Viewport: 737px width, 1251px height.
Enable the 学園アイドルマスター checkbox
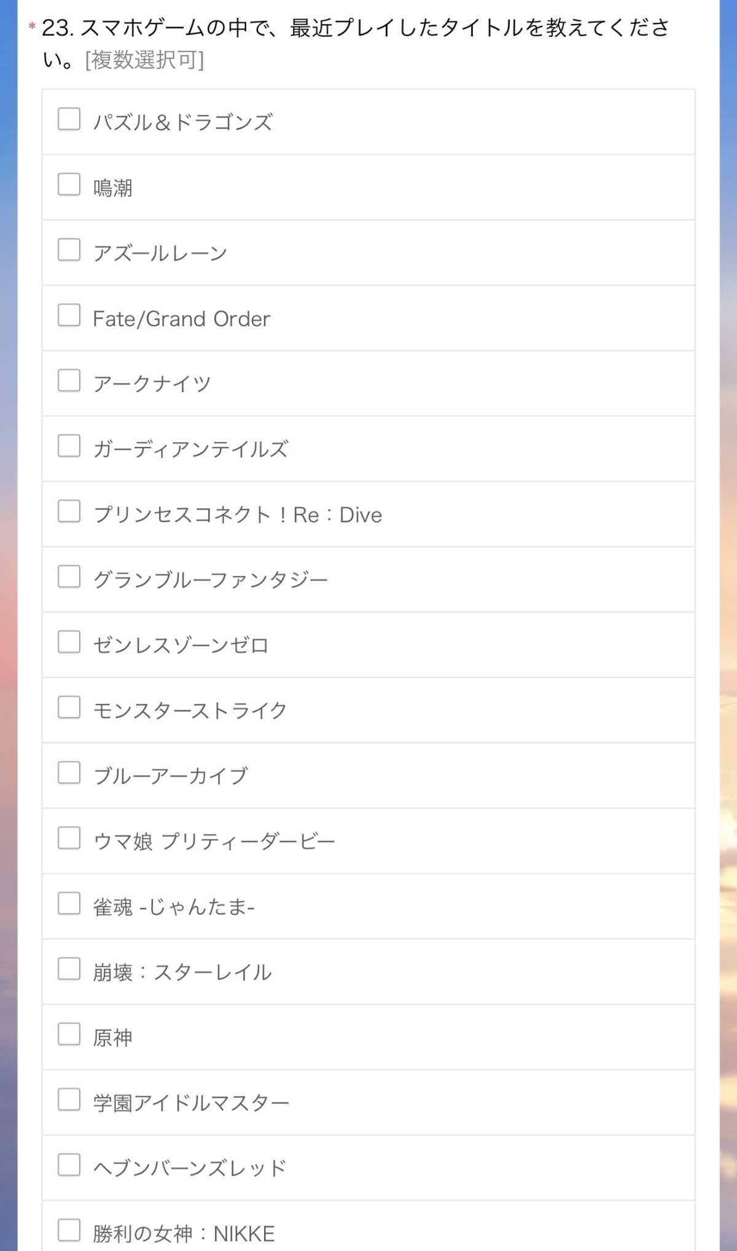69,1100
